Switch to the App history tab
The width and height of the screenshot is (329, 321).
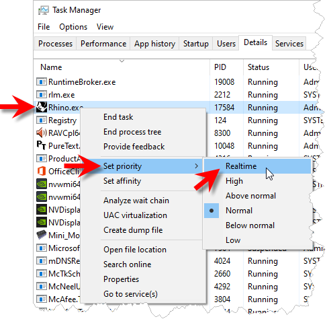[154, 44]
